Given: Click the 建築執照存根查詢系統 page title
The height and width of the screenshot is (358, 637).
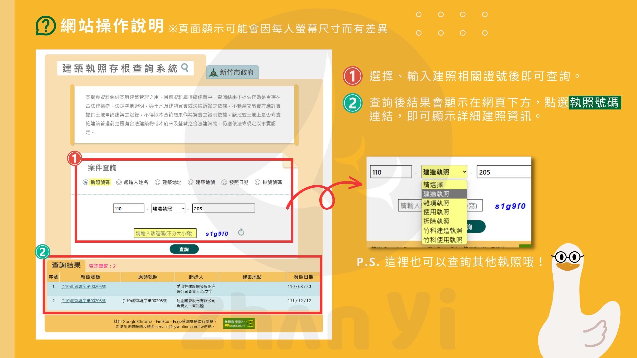Looking at the screenshot, I should click(120, 68).
